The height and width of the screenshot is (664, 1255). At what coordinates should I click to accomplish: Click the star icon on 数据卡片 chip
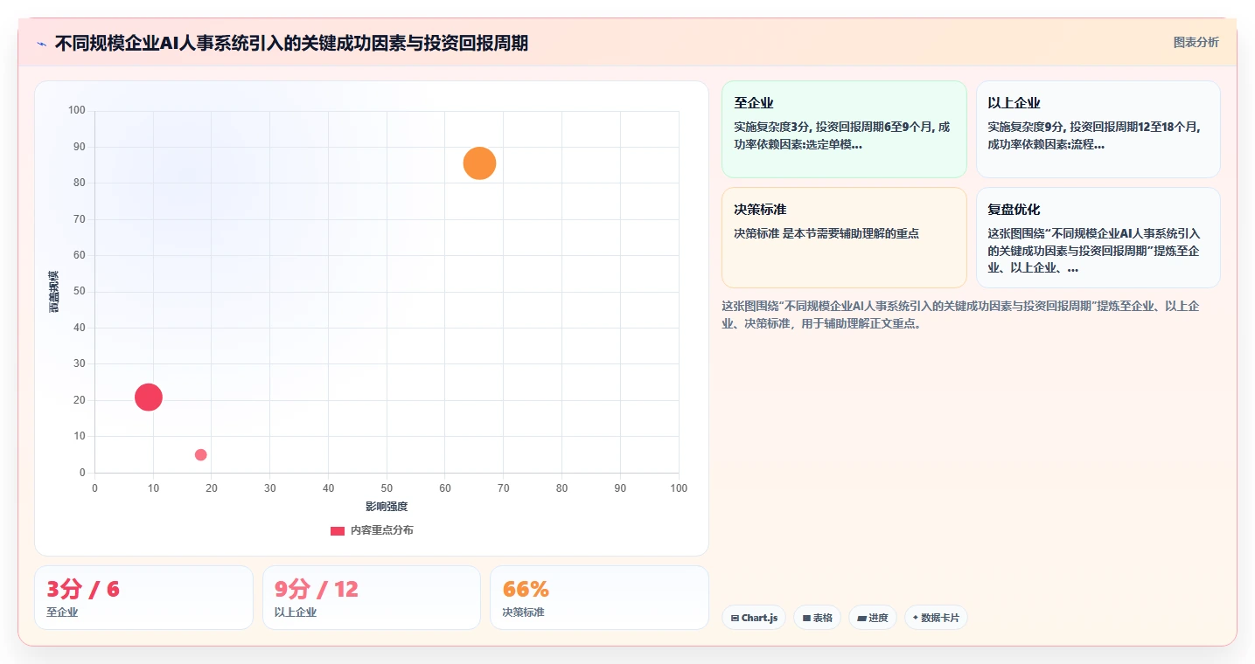(x=916, y=618)
